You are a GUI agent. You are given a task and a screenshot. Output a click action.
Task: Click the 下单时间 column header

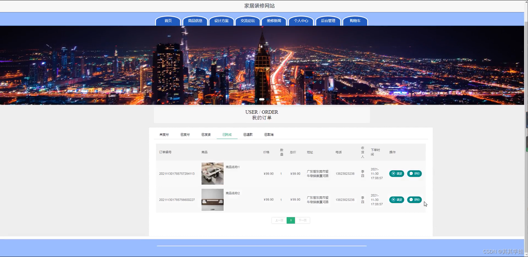(375, 152)
